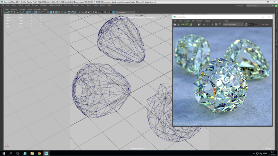Click the gamma value field 1.00
278x156 pixels.
click(x=109, y=12)
